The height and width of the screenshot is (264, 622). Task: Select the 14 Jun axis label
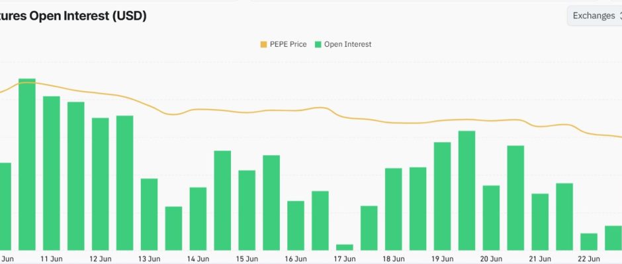point(198,258)
